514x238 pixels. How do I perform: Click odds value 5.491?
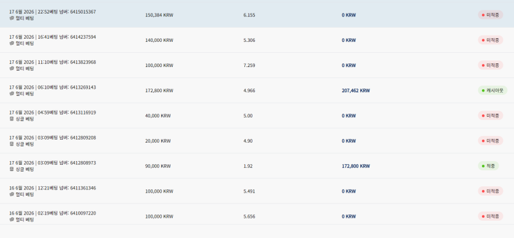[249, 191]
